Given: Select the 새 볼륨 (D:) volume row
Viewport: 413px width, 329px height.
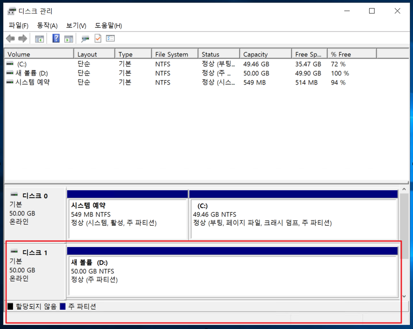Looking at the screenshot, I should pyautogui.click(x=206, y=73).
